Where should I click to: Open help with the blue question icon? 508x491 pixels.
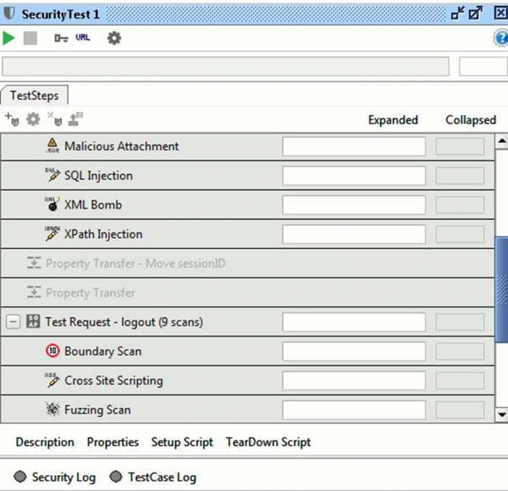pos(501,38)
